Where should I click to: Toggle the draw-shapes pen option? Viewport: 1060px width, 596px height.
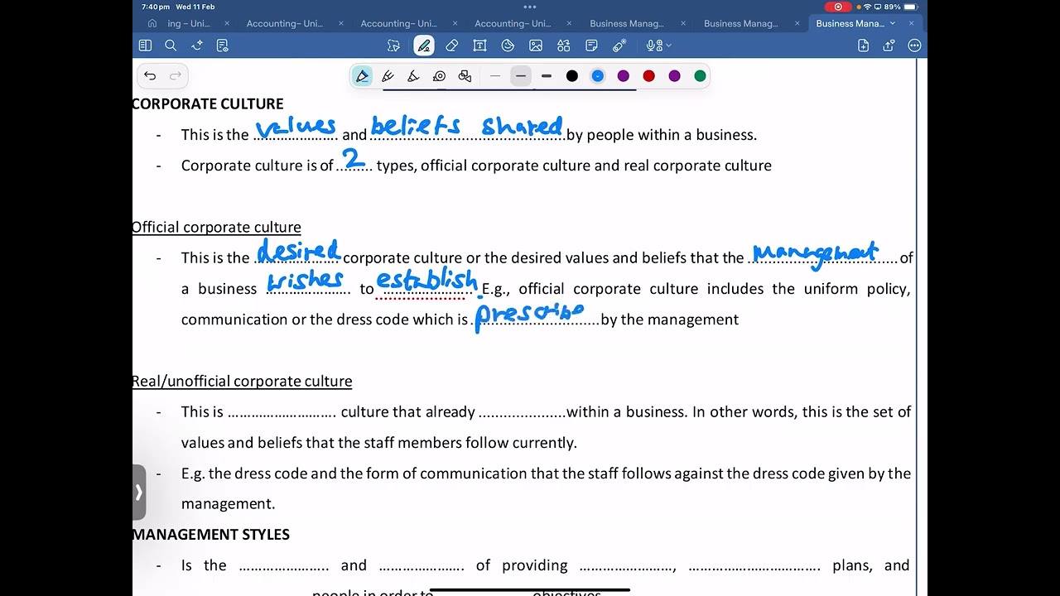[465, 76]
